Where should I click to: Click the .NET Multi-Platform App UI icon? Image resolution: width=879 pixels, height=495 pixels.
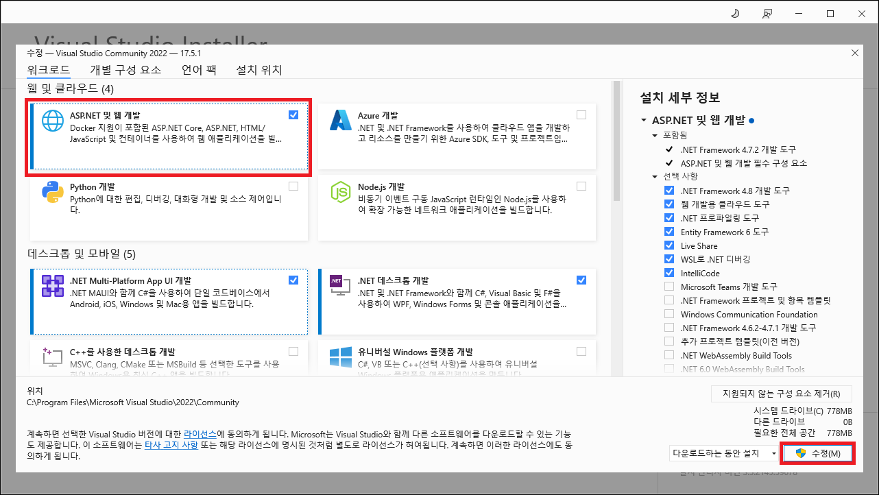[52, 286]
